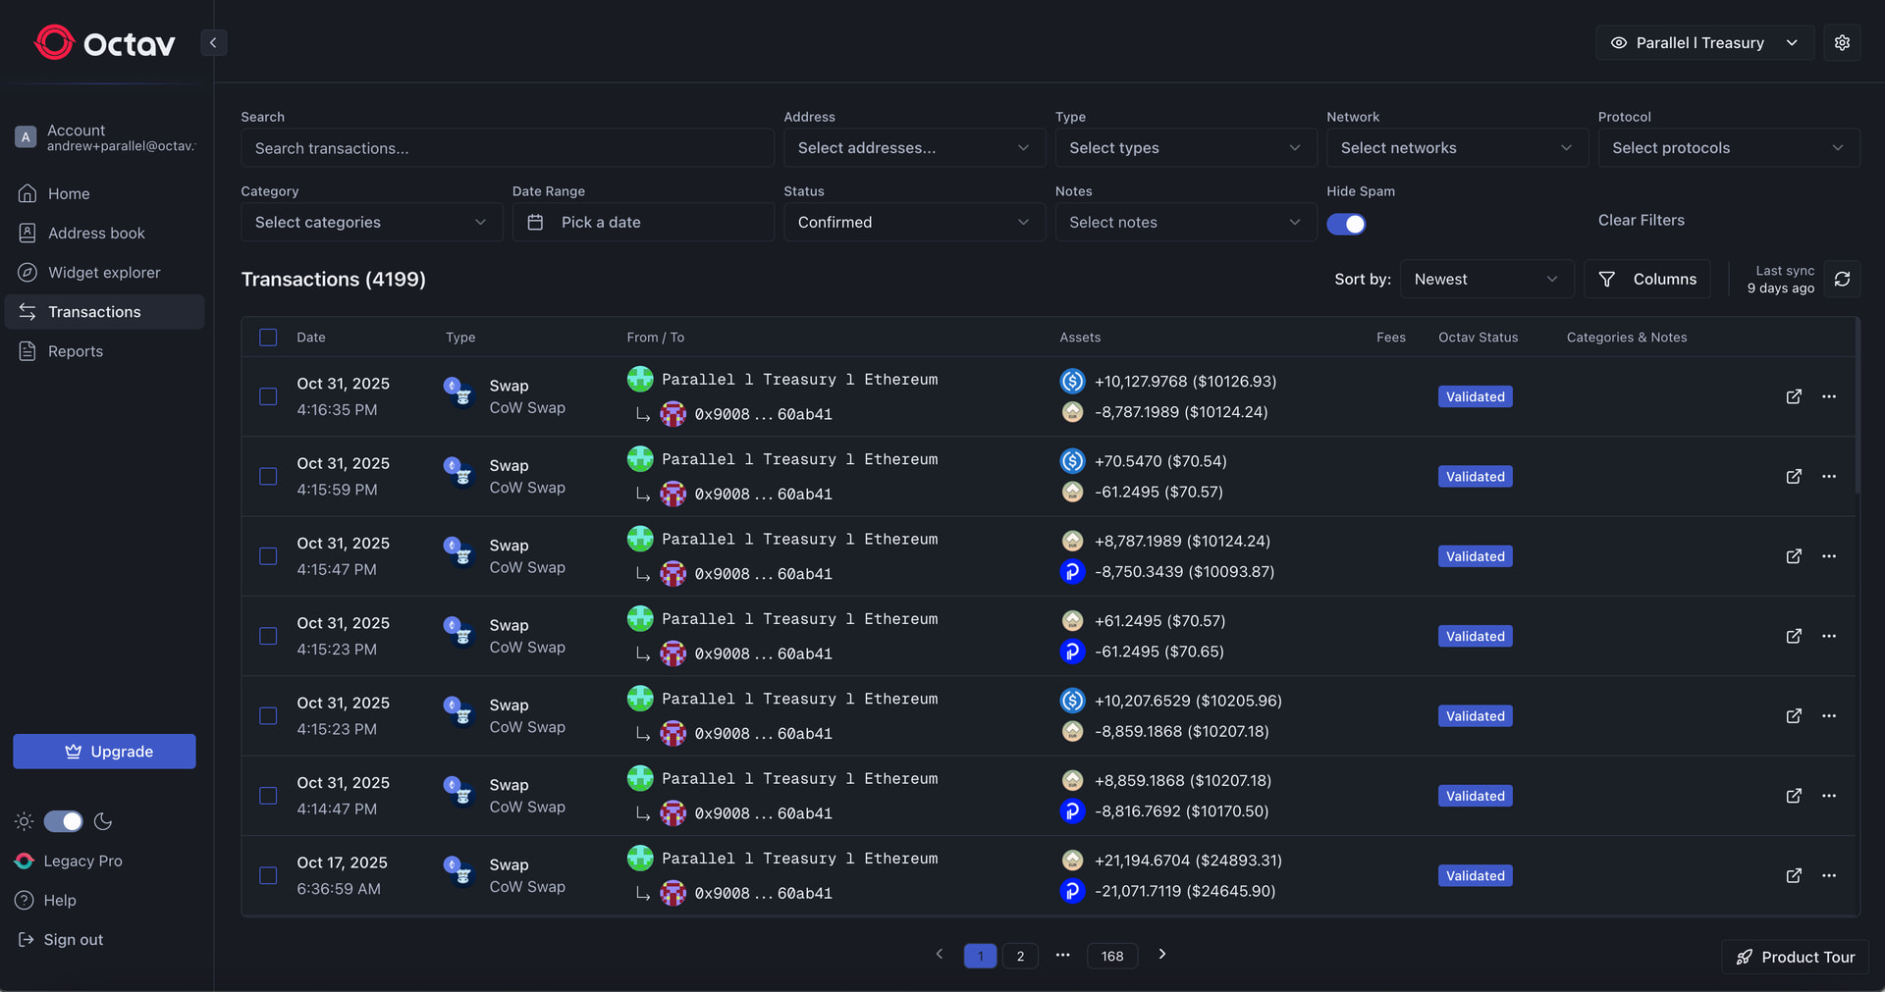Click the Octav logo

click(105, 43)
